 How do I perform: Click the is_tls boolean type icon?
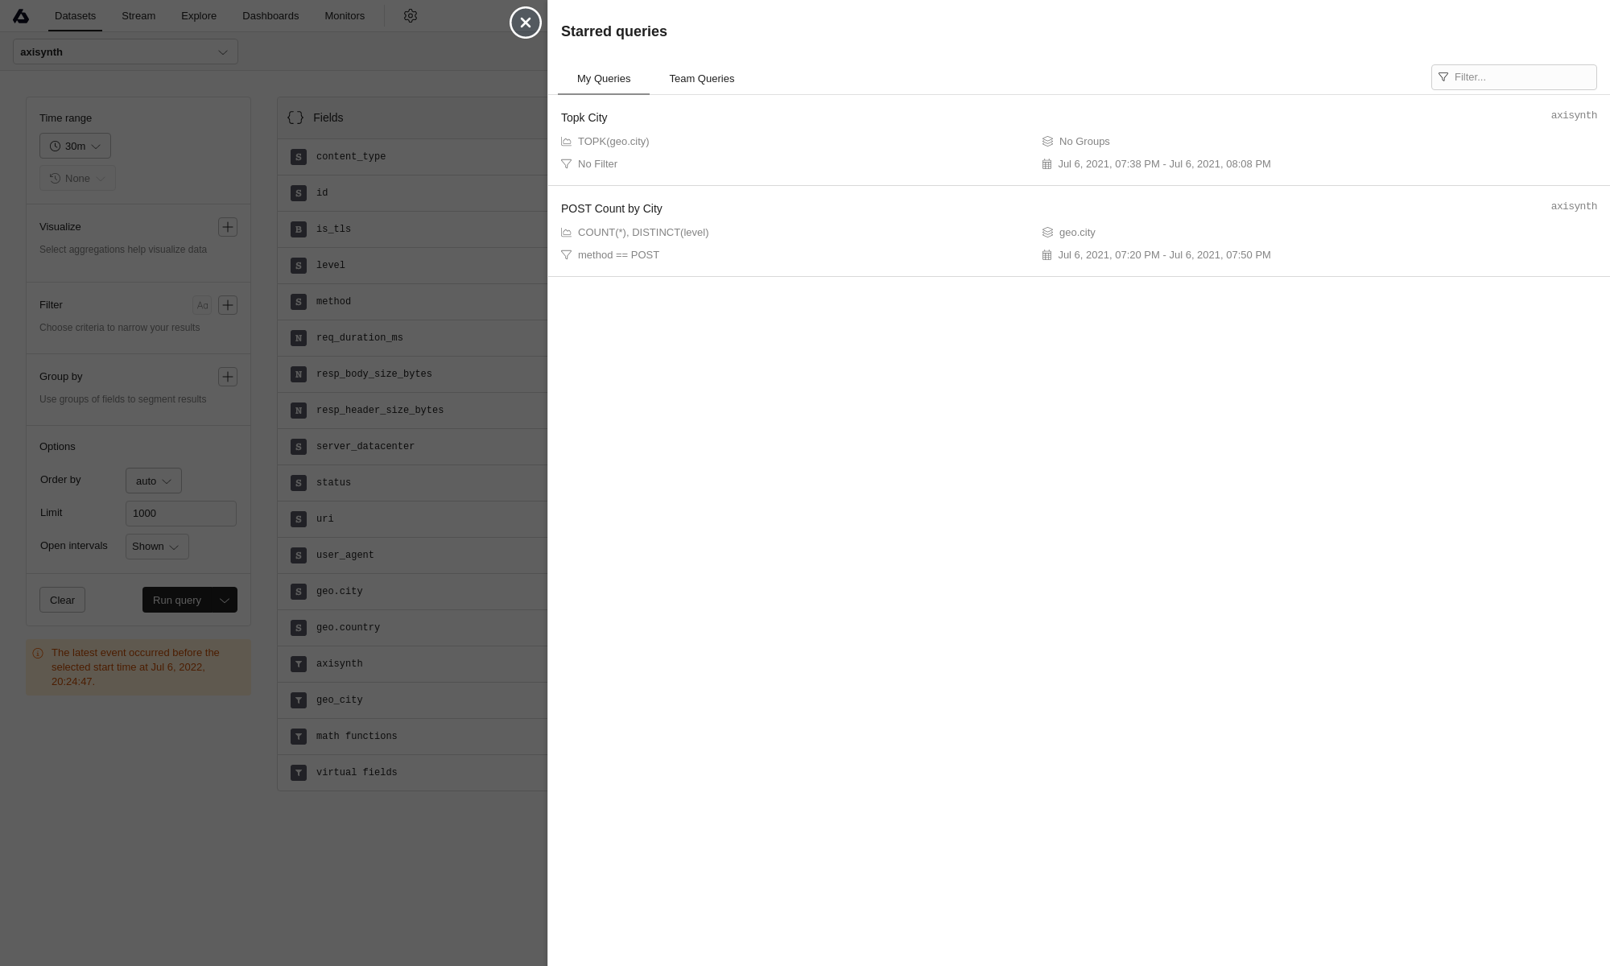click(299, 229)
